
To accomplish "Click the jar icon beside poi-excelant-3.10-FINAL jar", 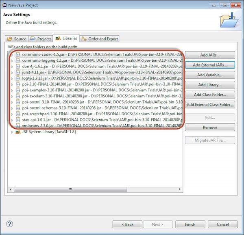I will pyautogui.click(x=18, y=96).
